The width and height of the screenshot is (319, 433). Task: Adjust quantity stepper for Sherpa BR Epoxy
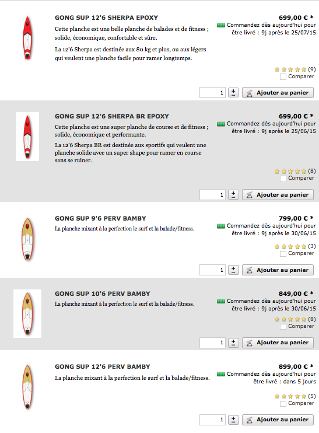point(233,195)
